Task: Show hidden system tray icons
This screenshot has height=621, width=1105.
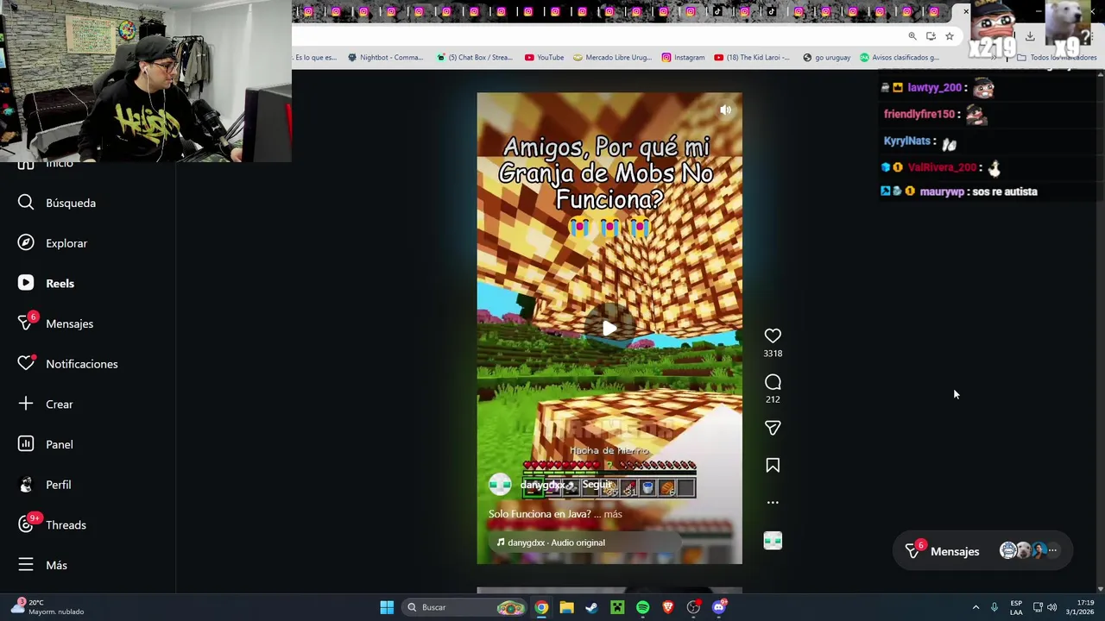Action: click(x=976, y=607)
